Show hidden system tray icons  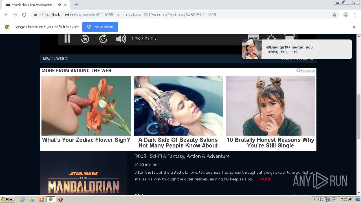pos(314,199)
